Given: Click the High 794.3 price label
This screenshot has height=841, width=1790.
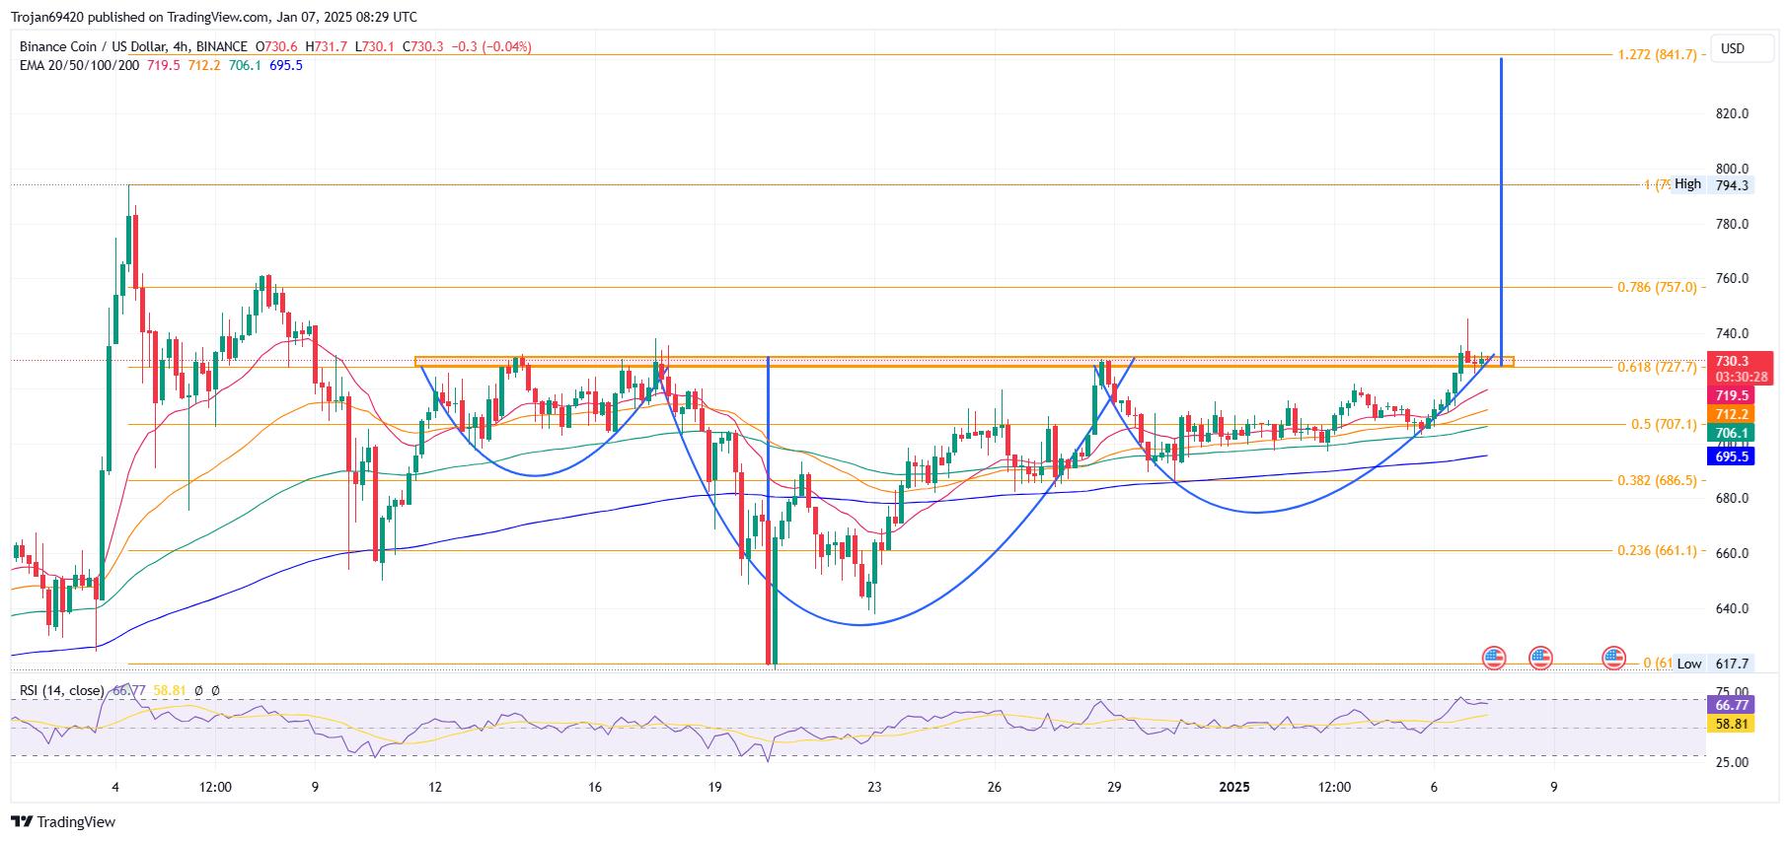Looking at the screenshot, I should pos(1711,184).
